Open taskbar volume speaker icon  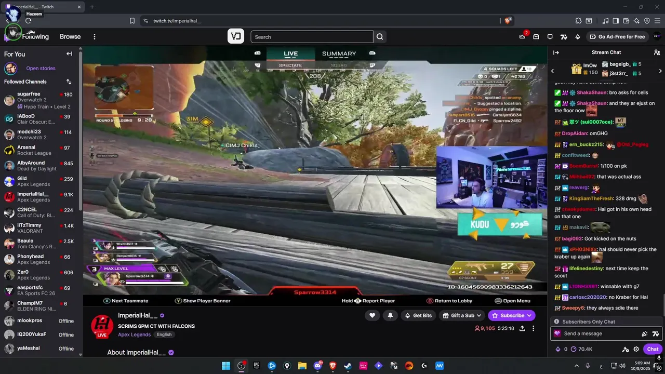[623, 366]
